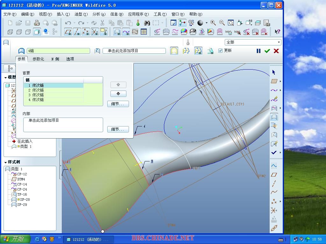Click the binoculars Find icon

(x=147, y=23)
